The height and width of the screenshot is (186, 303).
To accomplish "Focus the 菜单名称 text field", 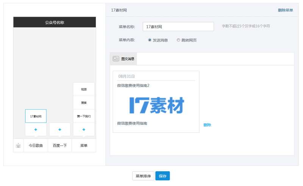I will [178, 26].
